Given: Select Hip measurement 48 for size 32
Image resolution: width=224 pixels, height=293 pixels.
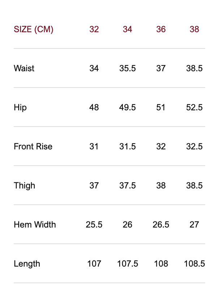Looking at the screenshot, I should [x=94, y=107].
